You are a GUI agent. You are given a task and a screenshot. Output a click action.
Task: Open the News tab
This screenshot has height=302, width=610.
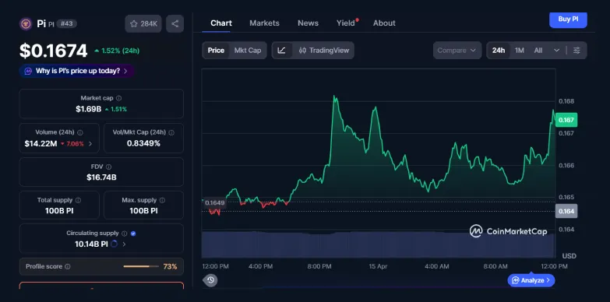308,23
